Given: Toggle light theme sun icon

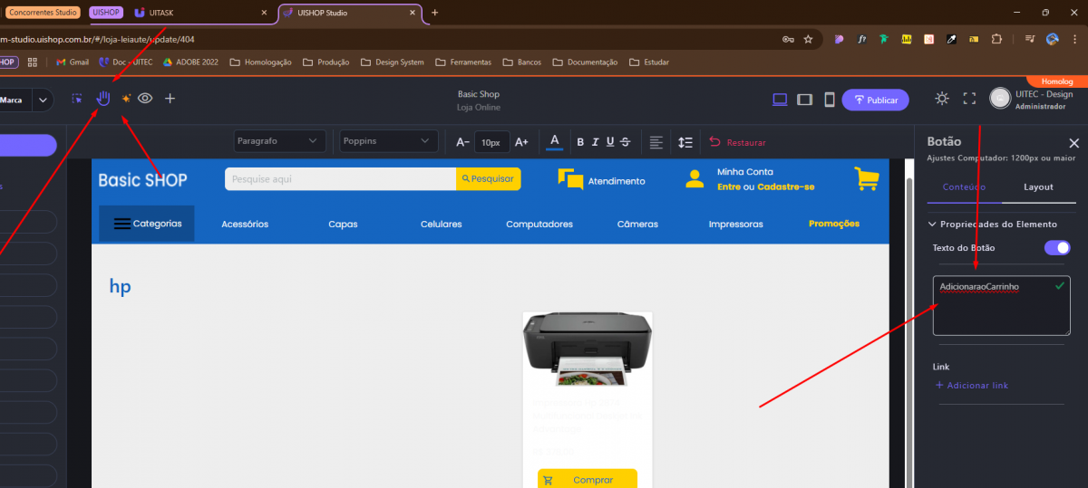Looking at the screenshot, I should (942, 99).
